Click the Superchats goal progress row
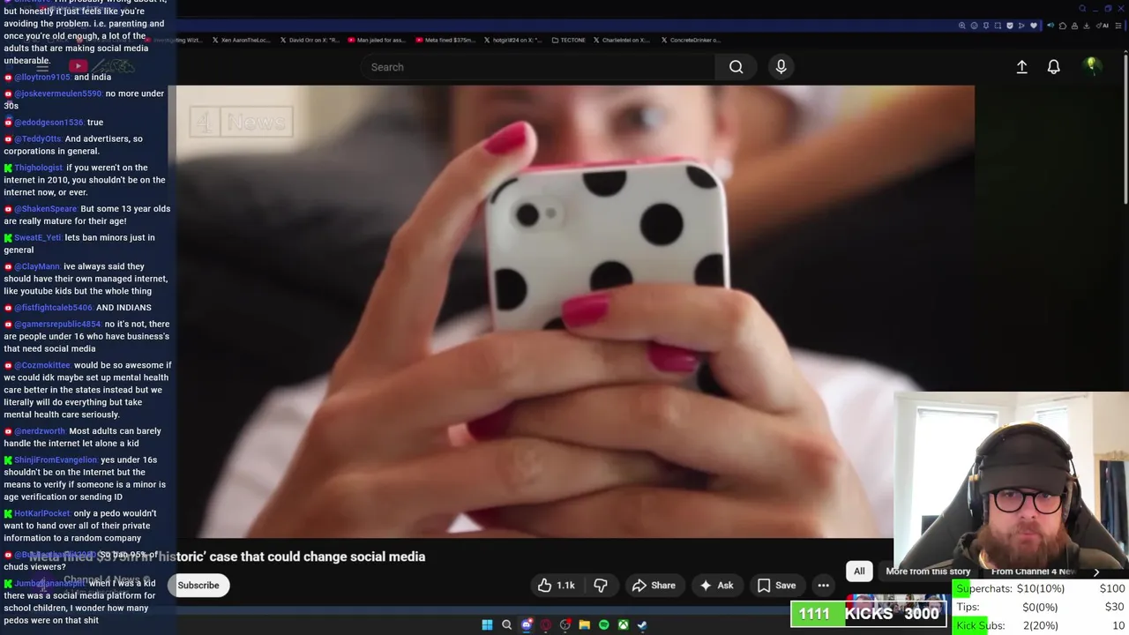Viewport: 1129px width, 635px height. tap(1040, 588)
